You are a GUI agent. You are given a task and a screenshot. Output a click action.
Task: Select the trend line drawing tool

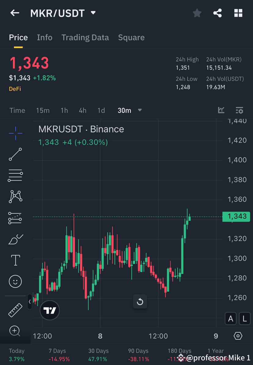15,154
